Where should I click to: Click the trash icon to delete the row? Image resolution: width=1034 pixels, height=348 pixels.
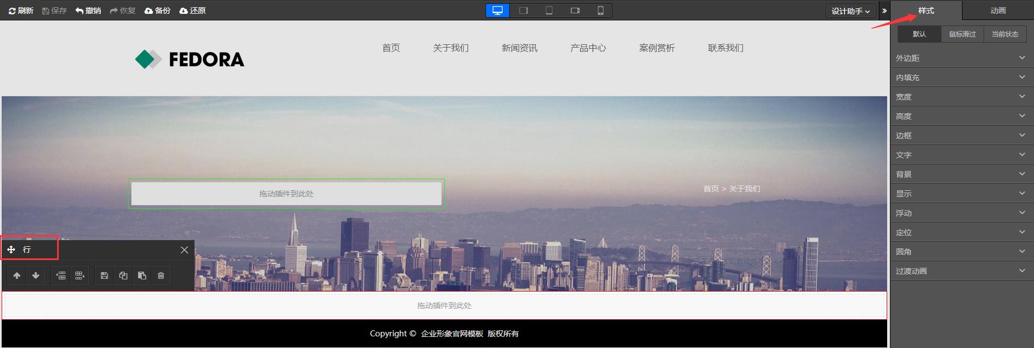pos(161,276)
